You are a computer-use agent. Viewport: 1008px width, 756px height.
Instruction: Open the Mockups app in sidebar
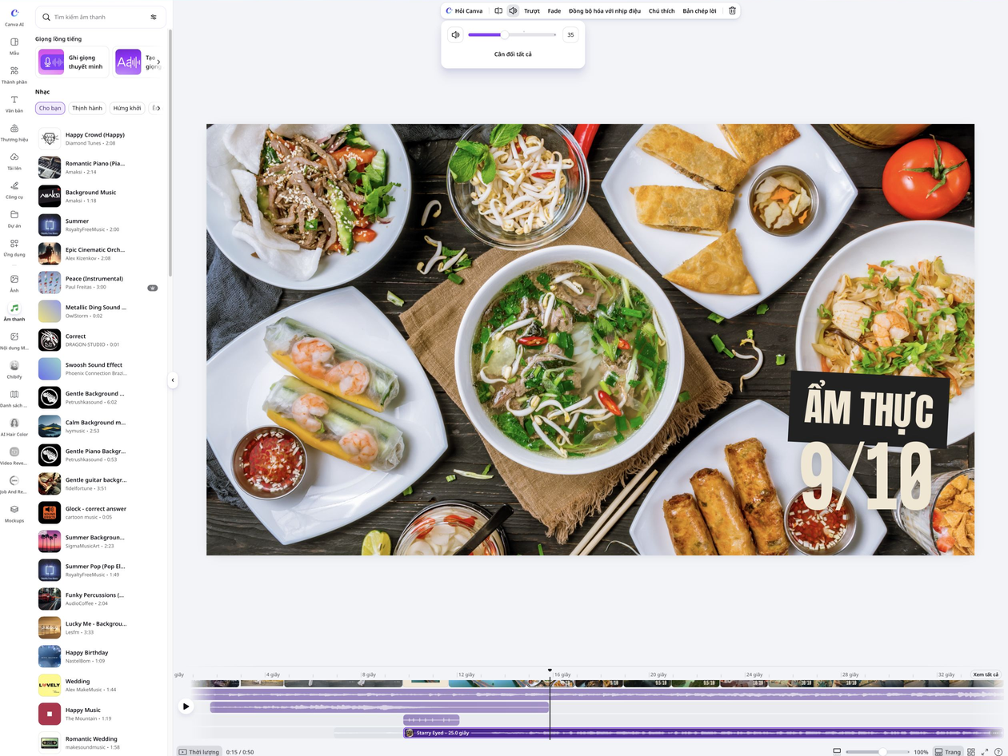pos(14,513)
